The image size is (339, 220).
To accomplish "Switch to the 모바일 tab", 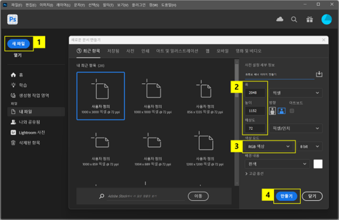I will click(222, 51).
